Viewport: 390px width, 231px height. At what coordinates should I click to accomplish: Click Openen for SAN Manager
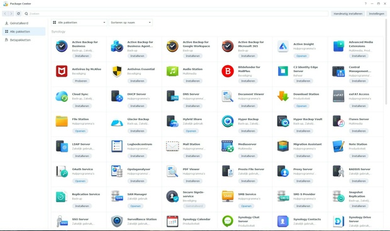pos(135,206)
